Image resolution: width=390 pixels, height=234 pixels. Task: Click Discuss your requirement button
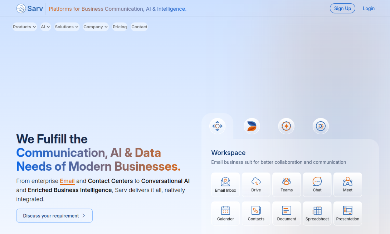tap(54, 216)
